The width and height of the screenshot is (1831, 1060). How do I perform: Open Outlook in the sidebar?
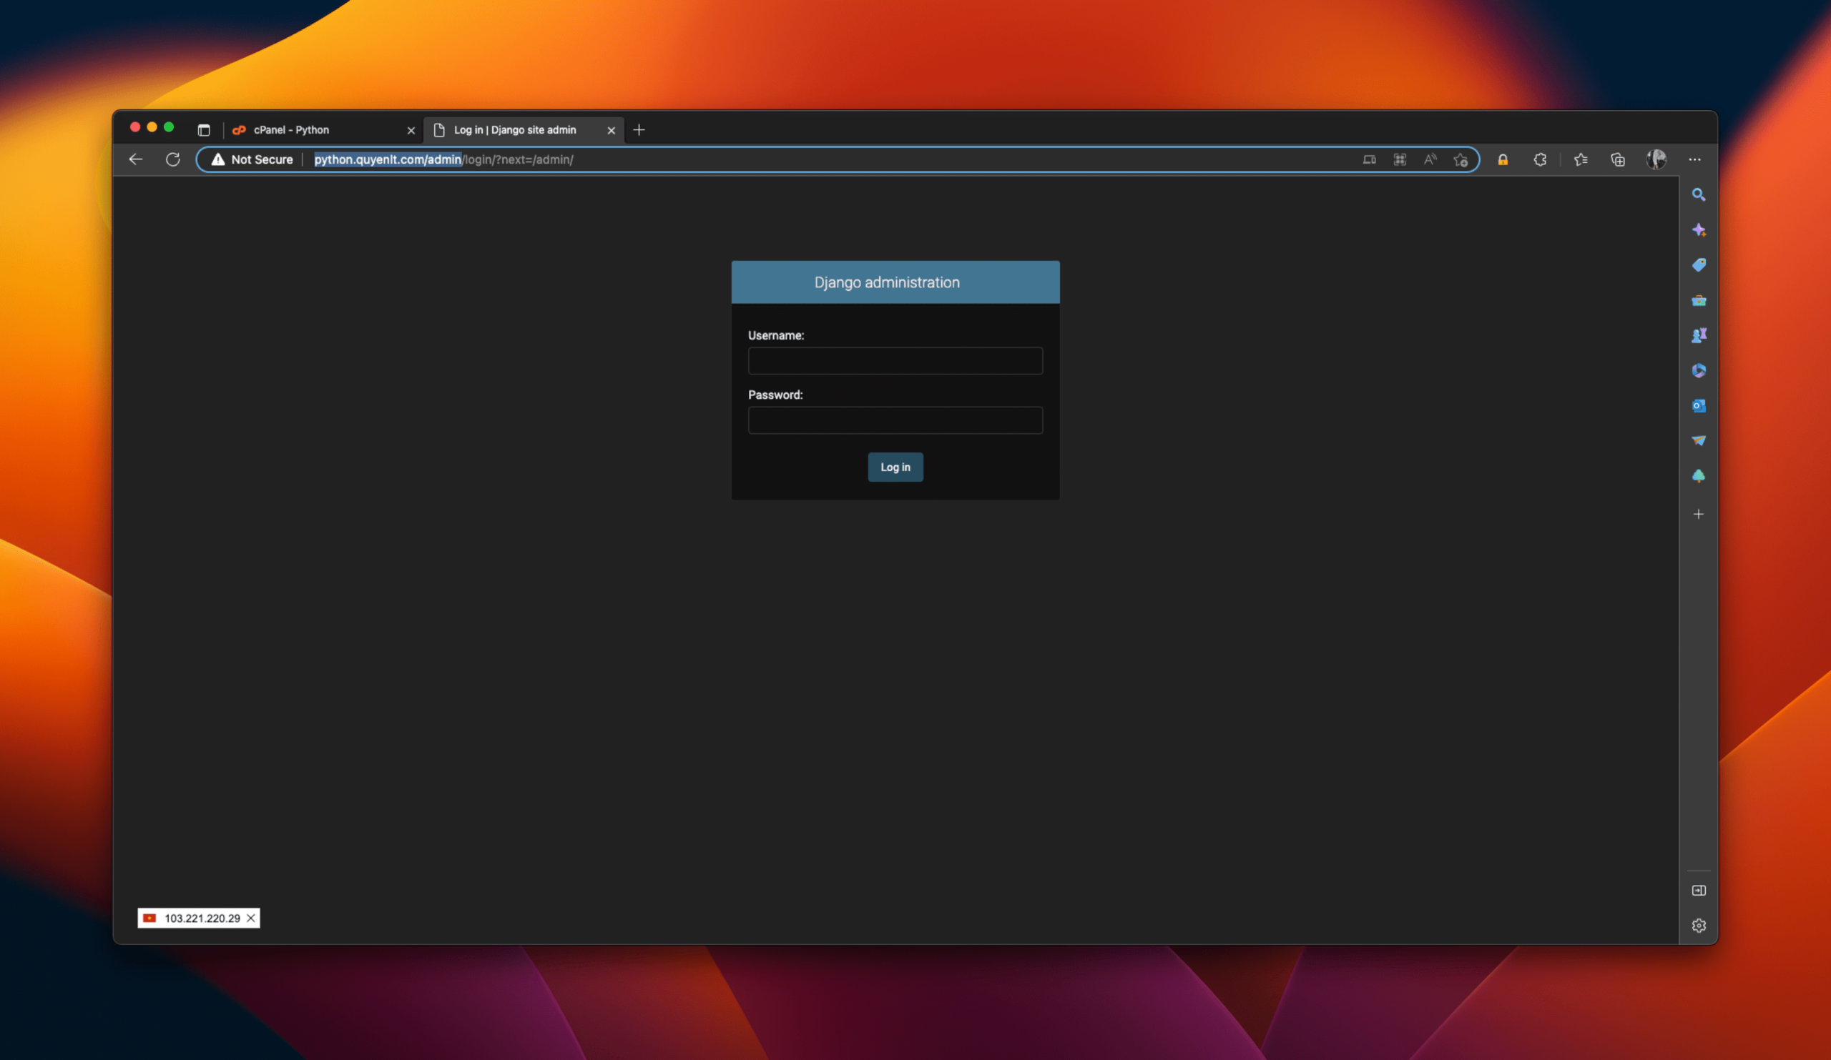click(x=1698, y=406)
